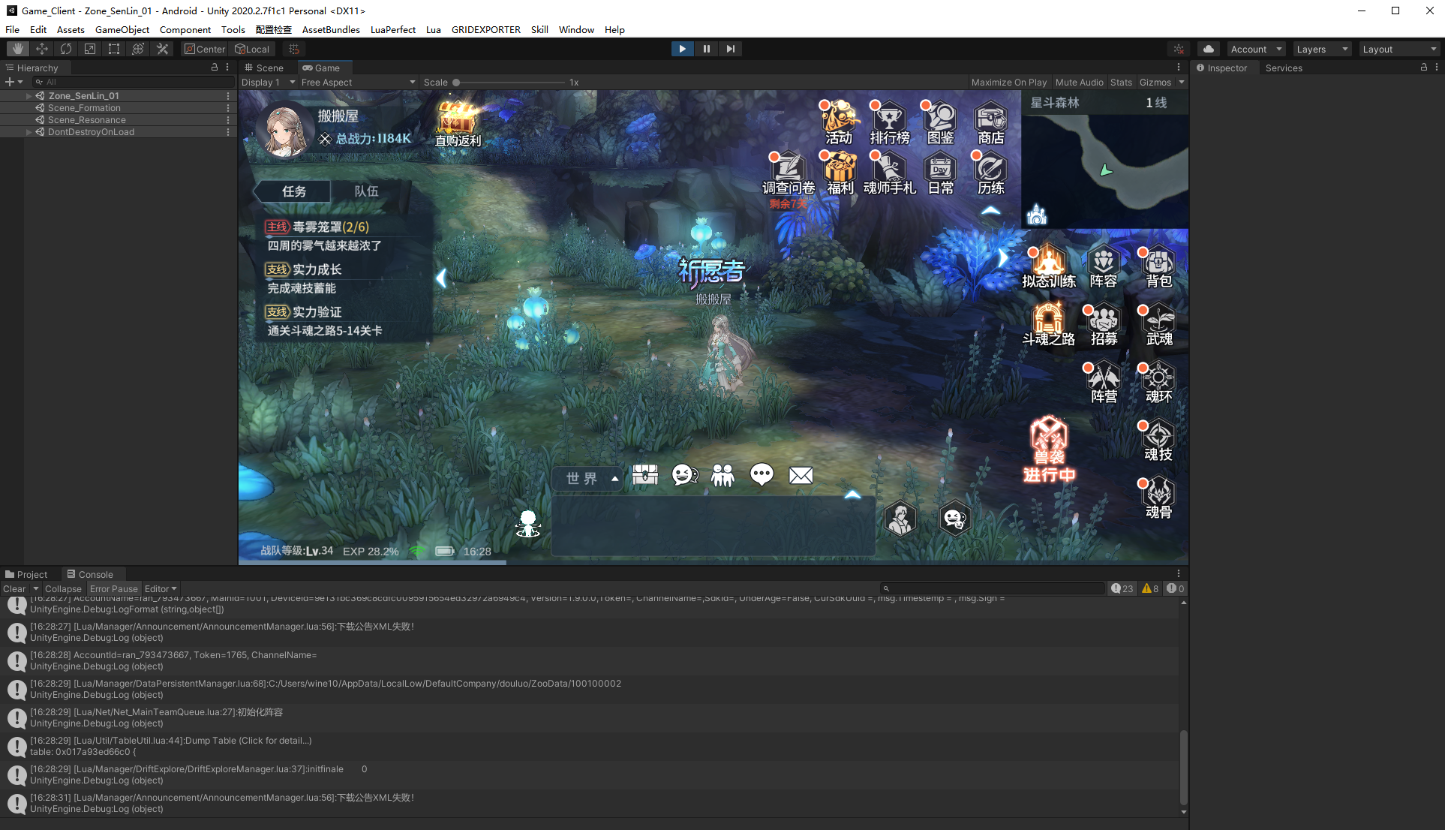
Task: Select the Rect Transform tool
Action: point(114,49)
